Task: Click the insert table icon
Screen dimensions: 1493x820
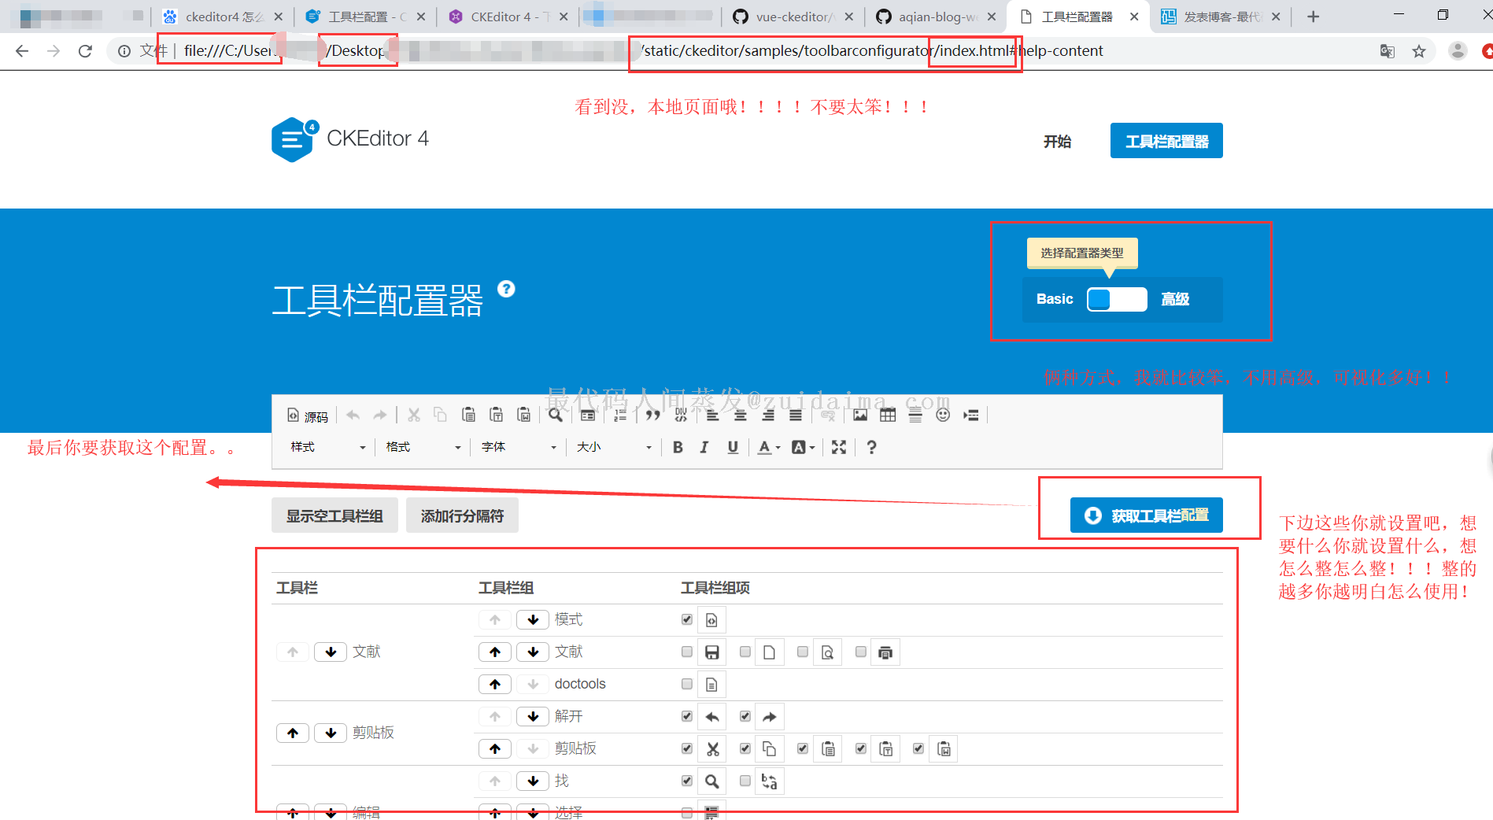Action: (x=888, y=415)
